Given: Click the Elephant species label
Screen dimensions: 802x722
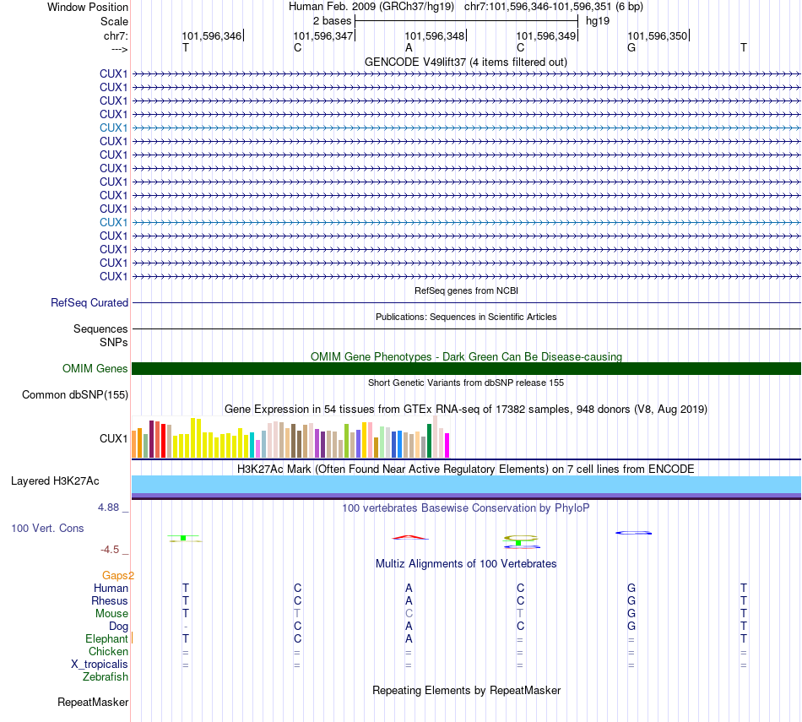Looking at the screenshot, I should coord(106,638).
